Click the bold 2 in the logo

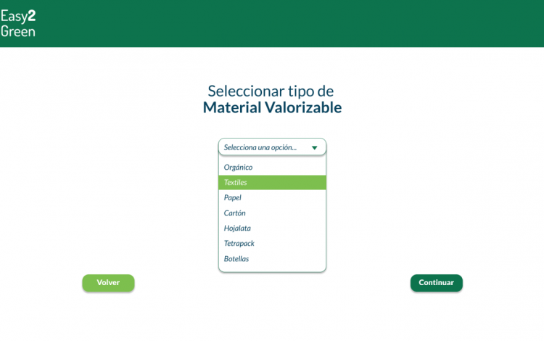click(x=32, y=16)
